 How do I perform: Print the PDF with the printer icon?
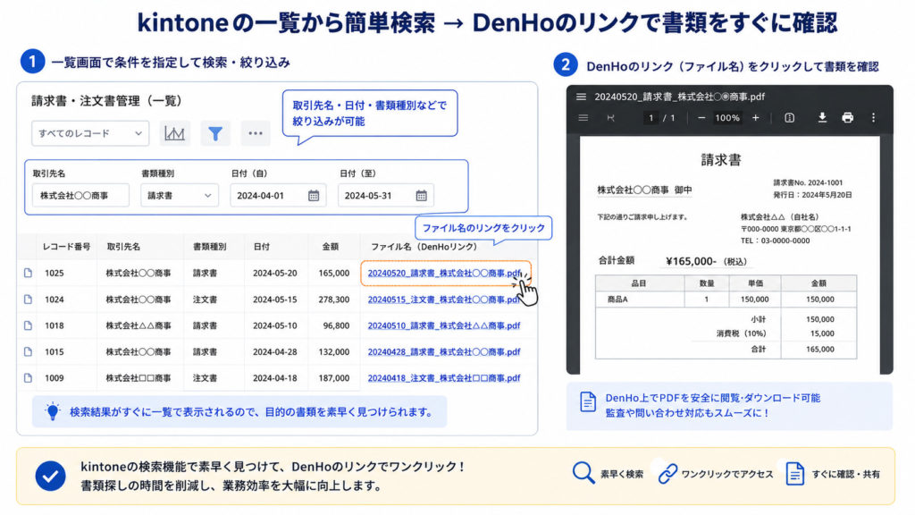pos(848,118)
